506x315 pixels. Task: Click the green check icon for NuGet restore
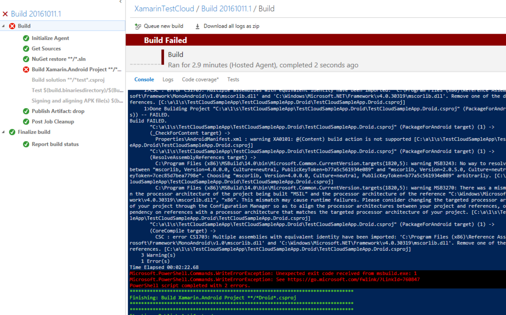[x=26, y=59]
